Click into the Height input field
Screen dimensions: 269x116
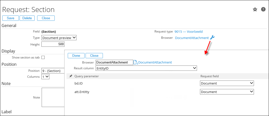click(x=53, y=44)
